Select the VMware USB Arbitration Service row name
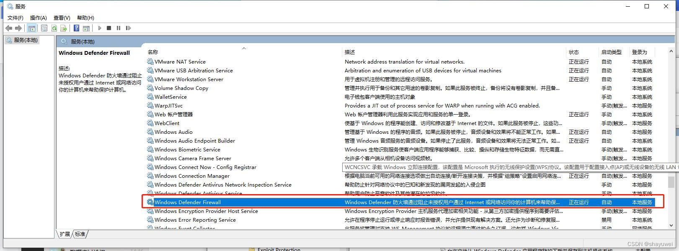The height and width of the screenshot is (251, 679). coord(194,70)
